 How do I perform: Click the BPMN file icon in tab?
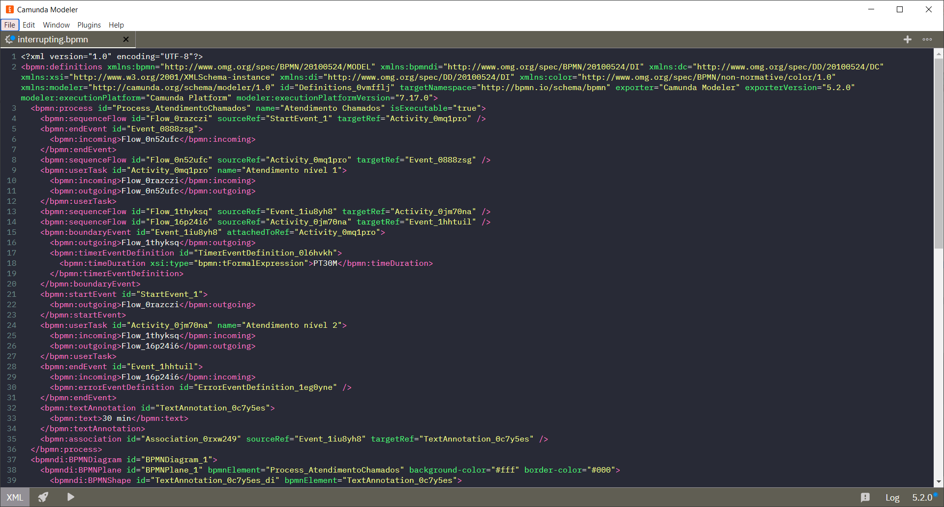[10, 39]
